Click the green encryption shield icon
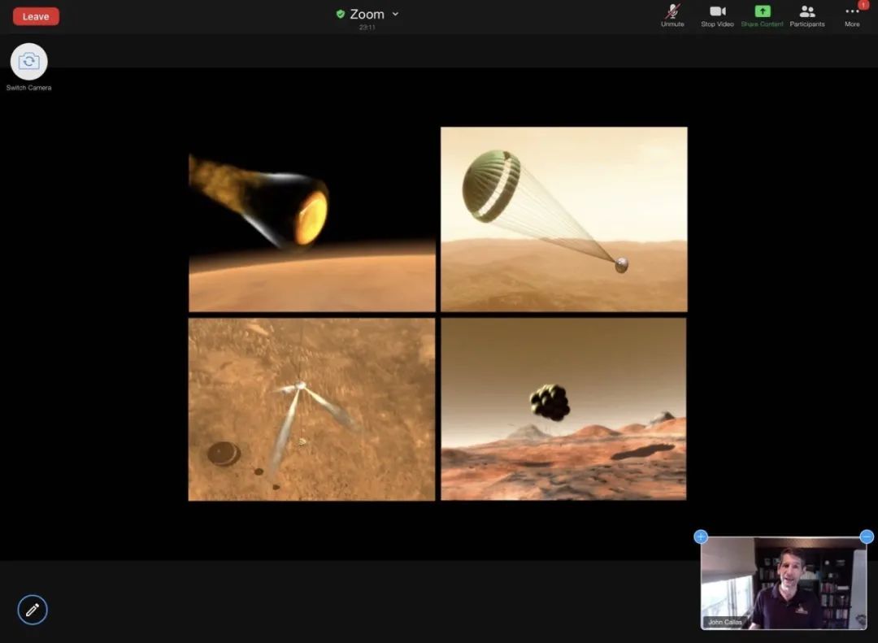The height and width of the screenshot is (643, 878). [341, 14]
